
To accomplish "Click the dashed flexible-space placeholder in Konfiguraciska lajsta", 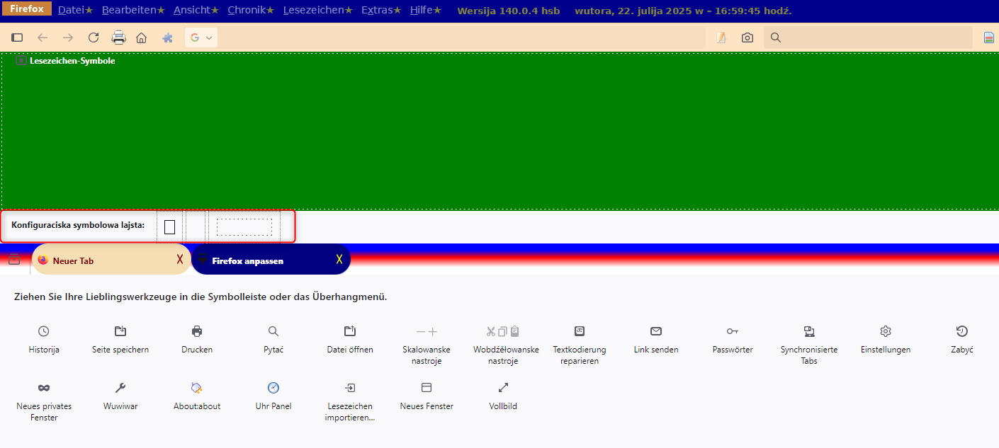I will coord(244,226).
